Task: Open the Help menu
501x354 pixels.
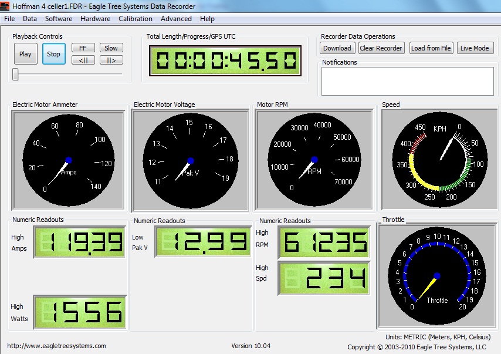Action: (x=207, y=19)
